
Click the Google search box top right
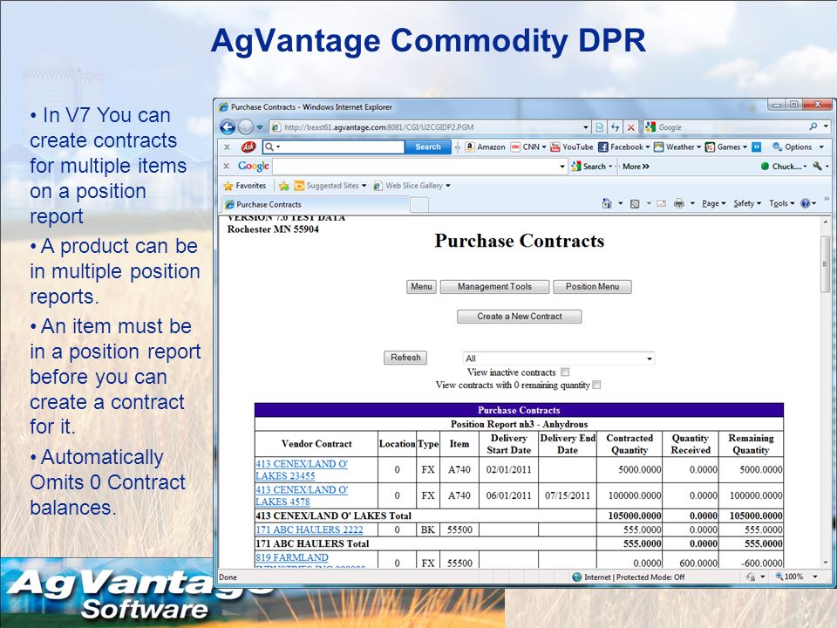coord(725,126)
